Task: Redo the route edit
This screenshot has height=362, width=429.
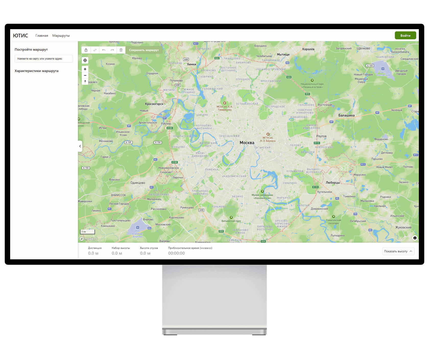Action: pyautogui.click(x=112, y=50)
